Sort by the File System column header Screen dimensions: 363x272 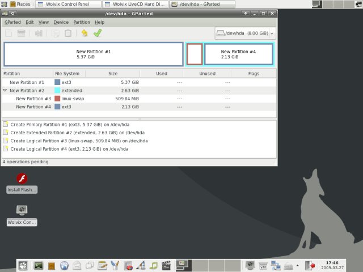pos(69,74)
